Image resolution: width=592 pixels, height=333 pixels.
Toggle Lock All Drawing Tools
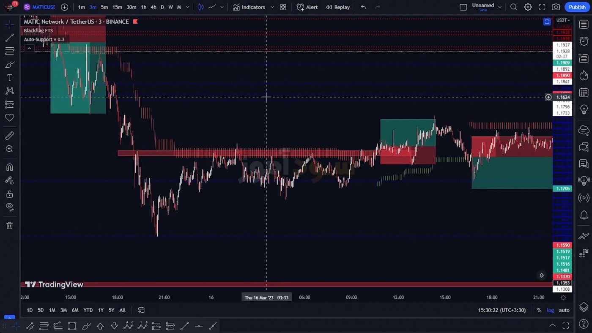point(9,194)
